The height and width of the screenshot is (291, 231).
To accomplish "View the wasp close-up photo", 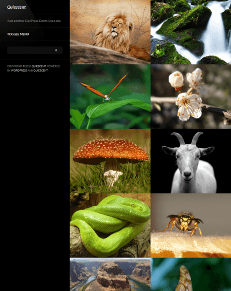I will click(191, 226).
